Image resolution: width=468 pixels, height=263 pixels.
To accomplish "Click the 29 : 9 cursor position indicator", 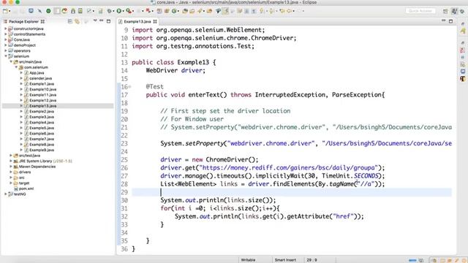I will click(312, 260).
